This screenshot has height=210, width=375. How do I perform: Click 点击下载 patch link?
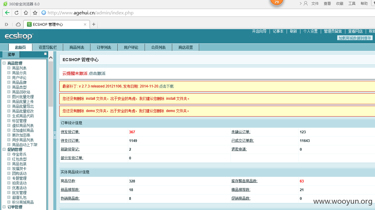coord(166,86)
